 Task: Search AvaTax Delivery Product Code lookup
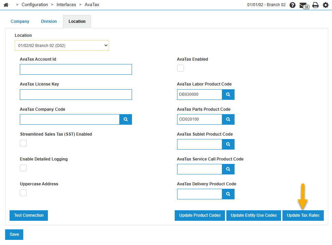(228, 194)
